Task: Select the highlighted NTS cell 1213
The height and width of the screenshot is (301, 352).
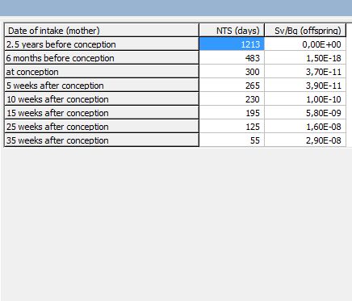Action: click(x=232, y=44)
